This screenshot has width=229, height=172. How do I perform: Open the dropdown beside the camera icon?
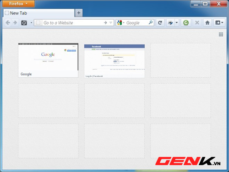31,23
